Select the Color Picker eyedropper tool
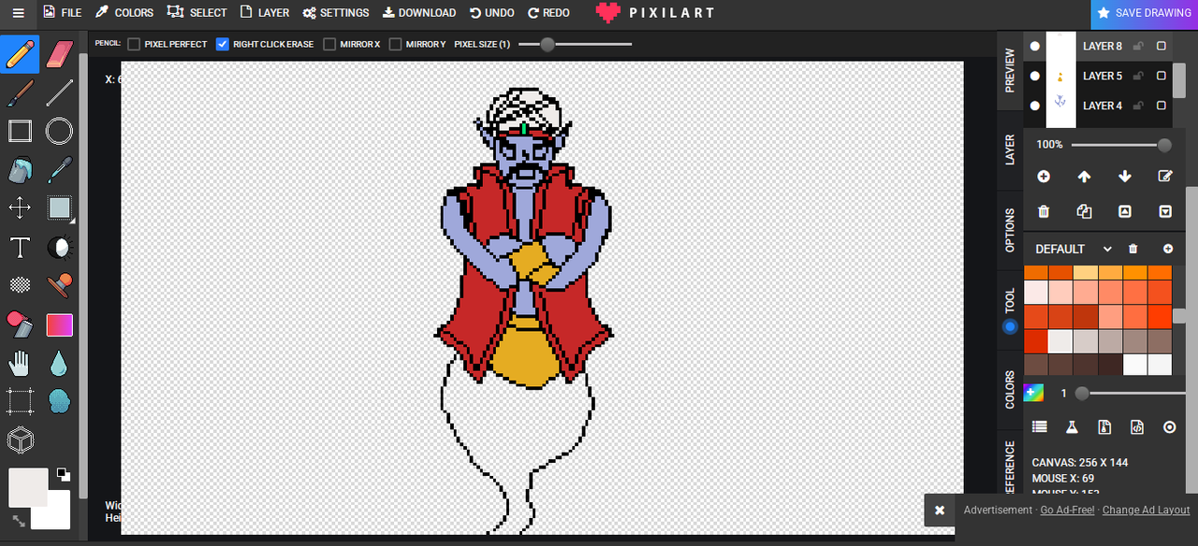 pos(59,170)
